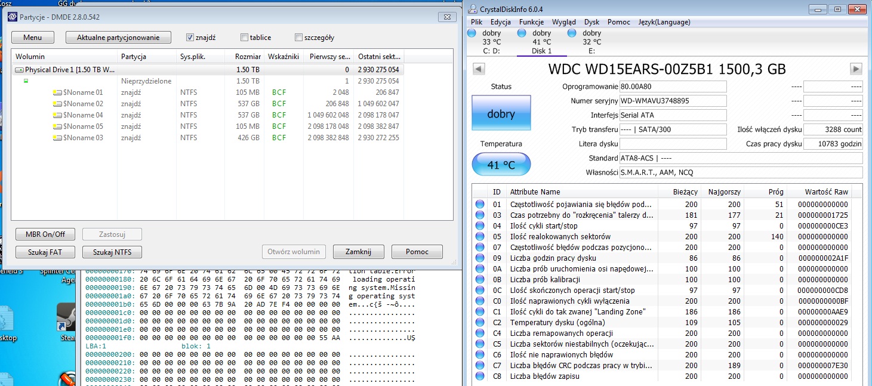
Task: Click the Wolumin column header
Action: coord(64,57)
